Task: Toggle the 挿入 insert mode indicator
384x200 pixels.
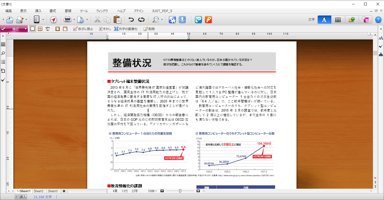Action: (x=23, y=197)
